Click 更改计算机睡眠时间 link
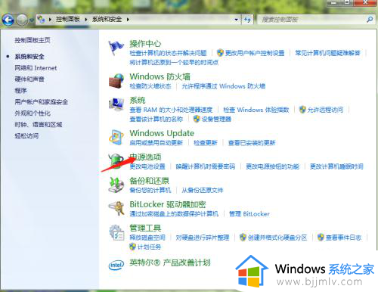378x292 pixels. pos(336,166)
